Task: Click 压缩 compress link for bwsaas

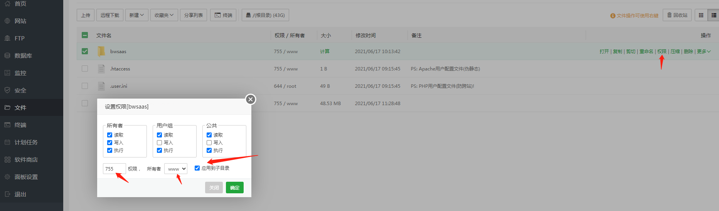Action: click(675, 51)
